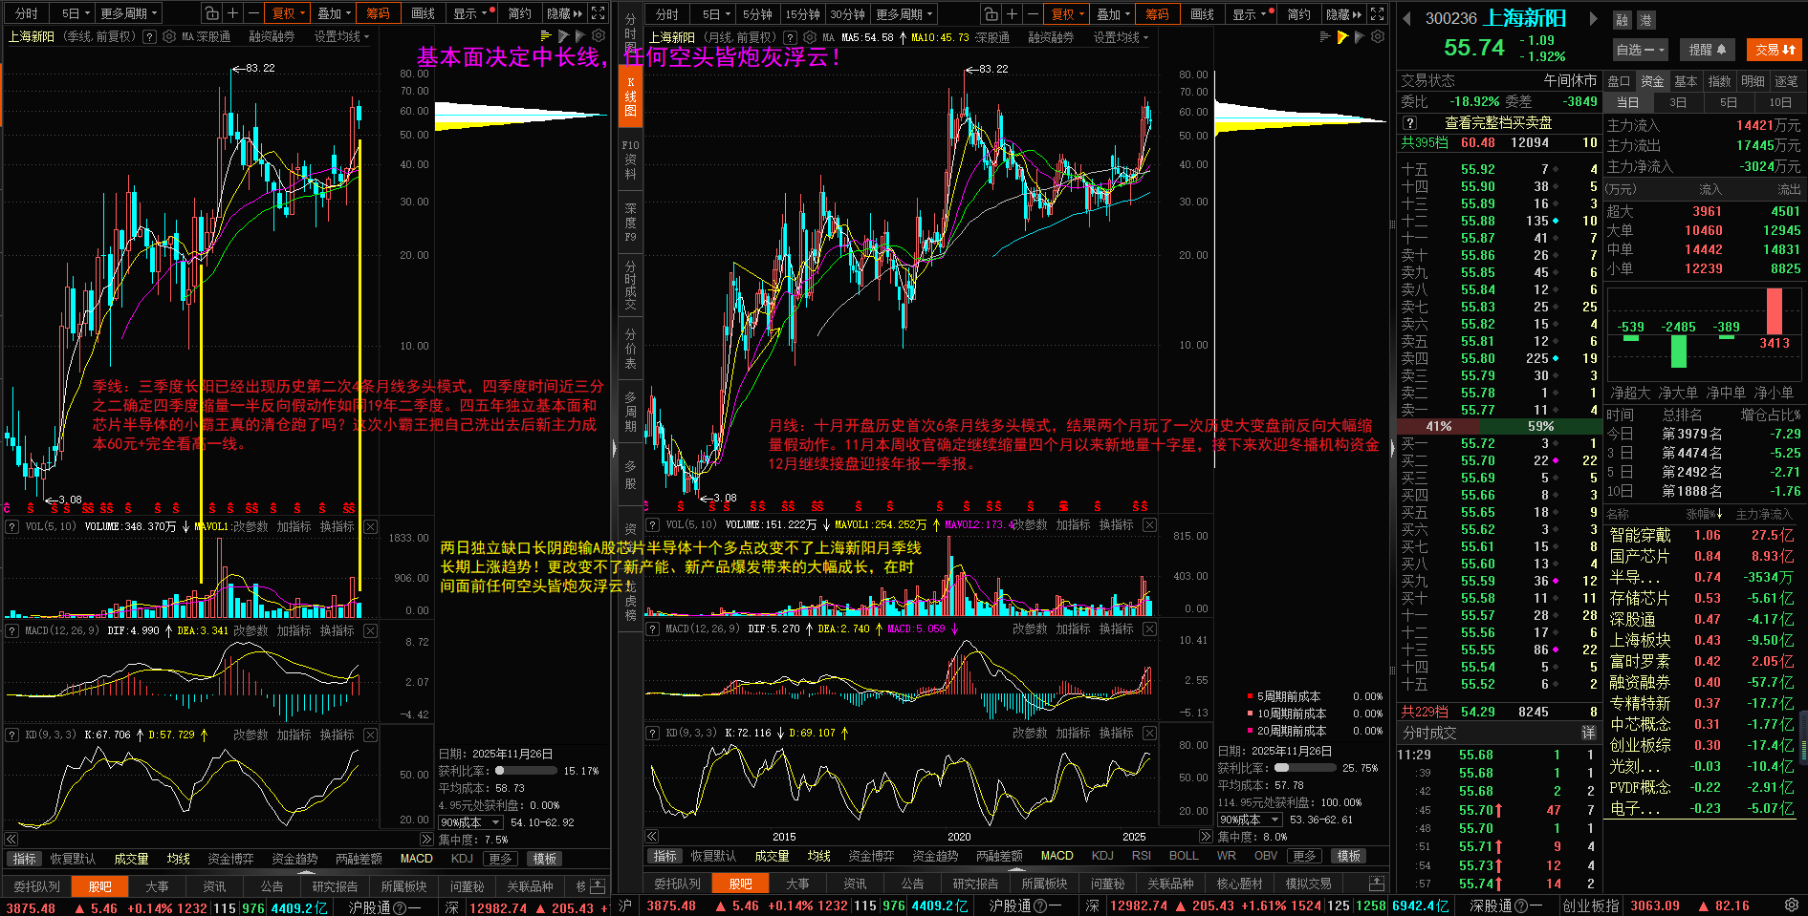The height and width of the screenshot is (916, 1808).
Task: Switch to 资金 tab in quote panel
Action: (x=1652, y=81)
